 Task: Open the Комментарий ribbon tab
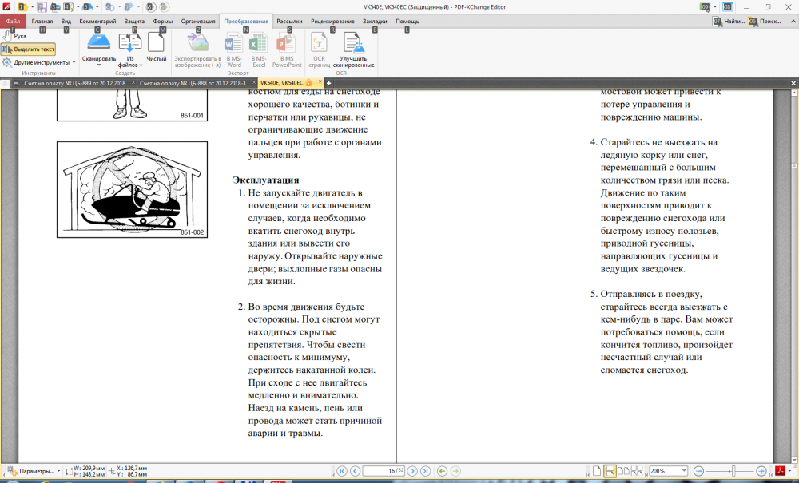(97, 22)
